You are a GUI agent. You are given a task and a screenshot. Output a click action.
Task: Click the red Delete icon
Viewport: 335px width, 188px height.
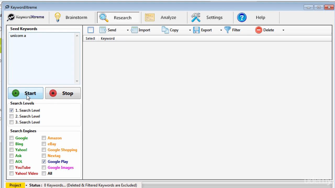coord(259,30)
